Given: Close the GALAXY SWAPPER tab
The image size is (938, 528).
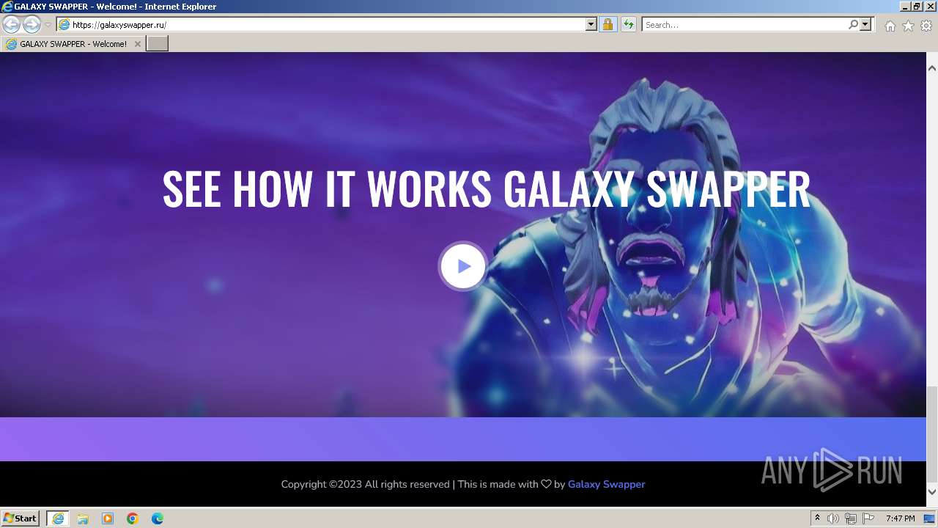Looking at the screenshot, I should (137, 44).
